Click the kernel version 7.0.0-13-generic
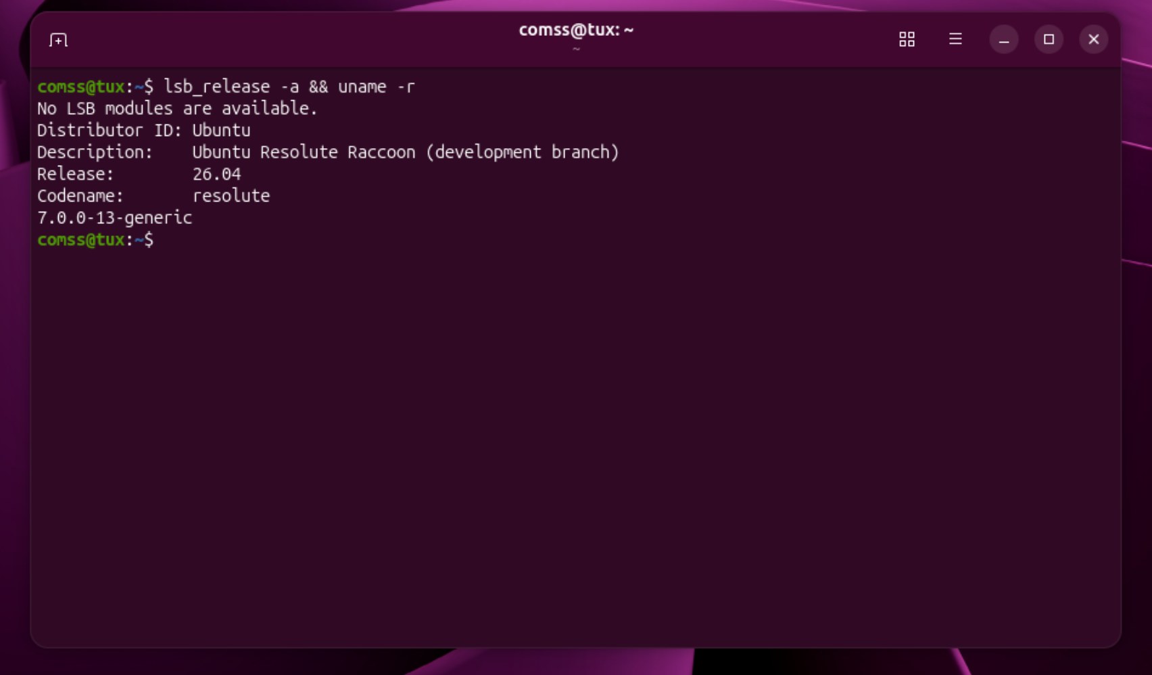 114,218
